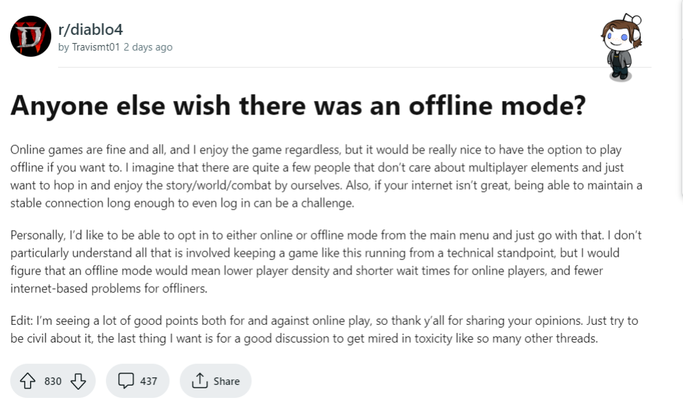Open the r/diablo4 subreddit link
This screenshot has width=683, height=402.
tap(89, 29)
